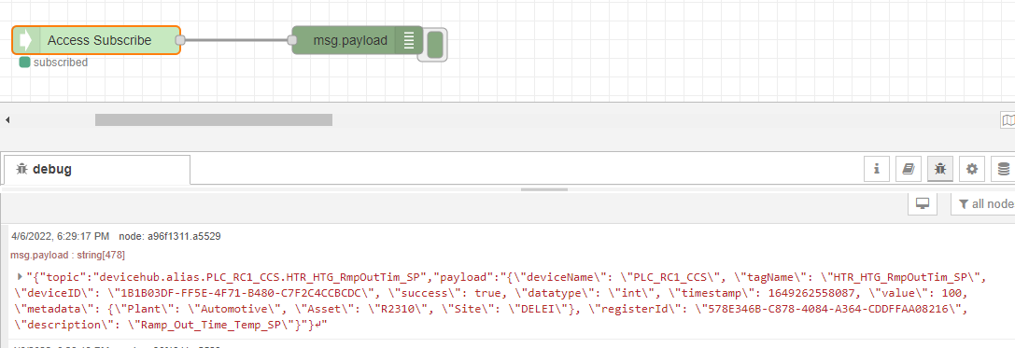Click the msg.payload : string[478] label
Viewport: 1015px width, 348px height.
click(68, 256)
